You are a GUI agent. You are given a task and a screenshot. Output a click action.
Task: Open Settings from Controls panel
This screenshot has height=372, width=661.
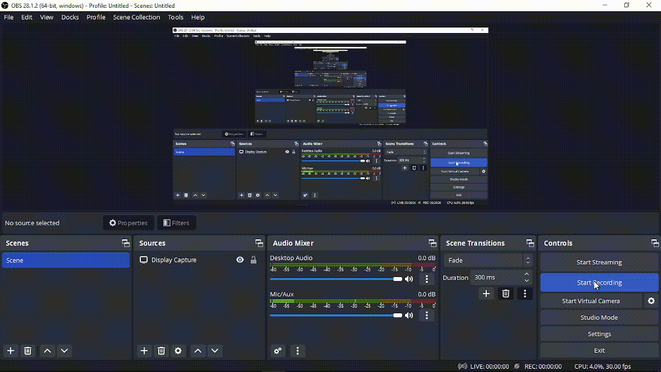point(599,334)
